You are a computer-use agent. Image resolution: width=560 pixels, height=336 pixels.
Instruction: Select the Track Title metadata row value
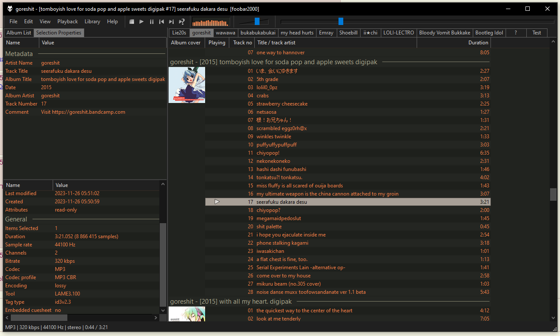pyautogui.click(x=66, y=71)
